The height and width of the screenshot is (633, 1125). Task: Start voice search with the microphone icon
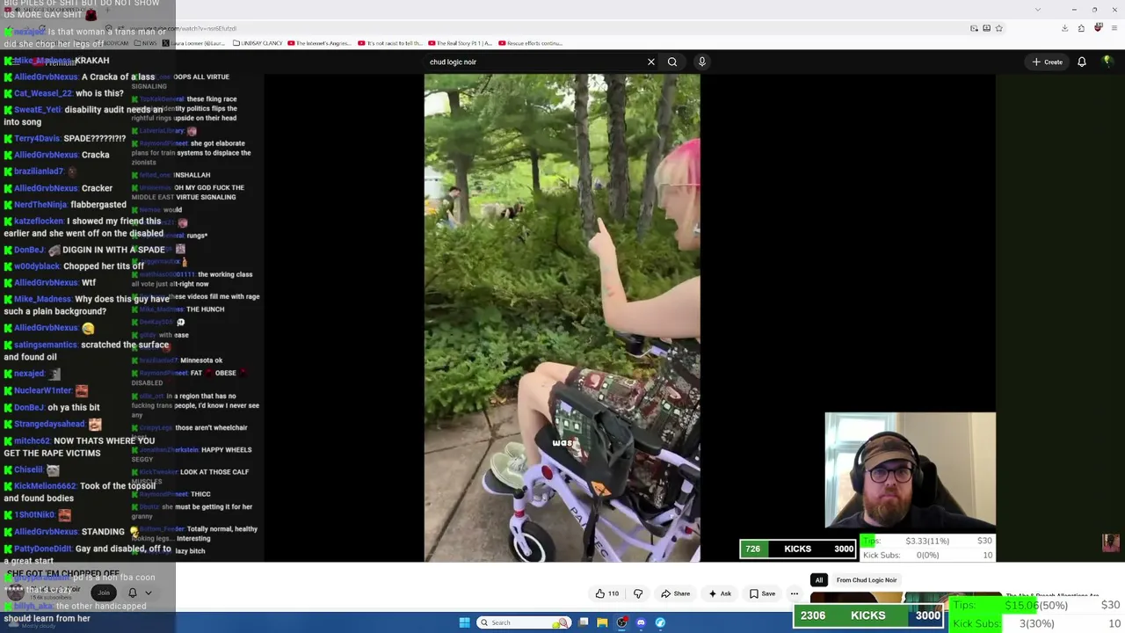click(x=701, y=62)
